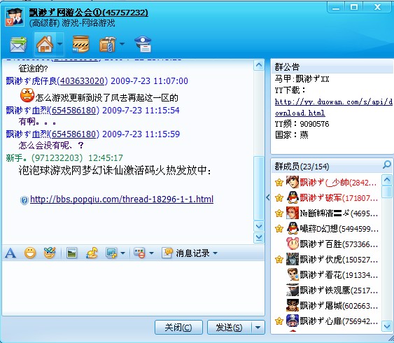Open the group home house icon
The height and width of the screenshot is (343, 394).
[45, 44]
